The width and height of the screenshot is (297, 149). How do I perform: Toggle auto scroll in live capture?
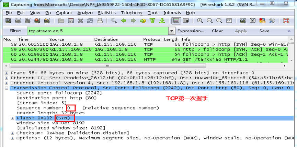[186, 21]
